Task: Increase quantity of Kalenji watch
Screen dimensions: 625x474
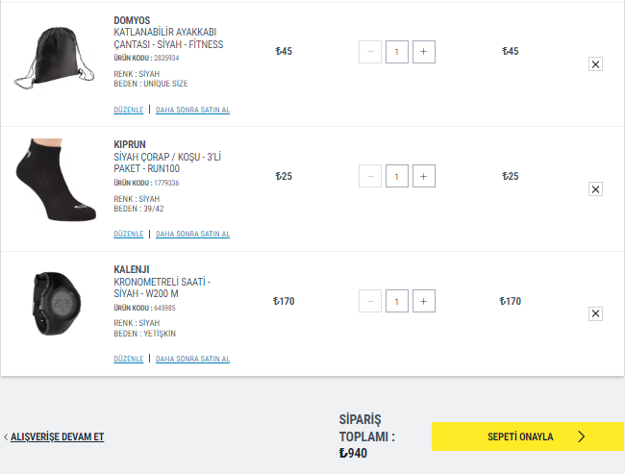Action: (424, 301)
